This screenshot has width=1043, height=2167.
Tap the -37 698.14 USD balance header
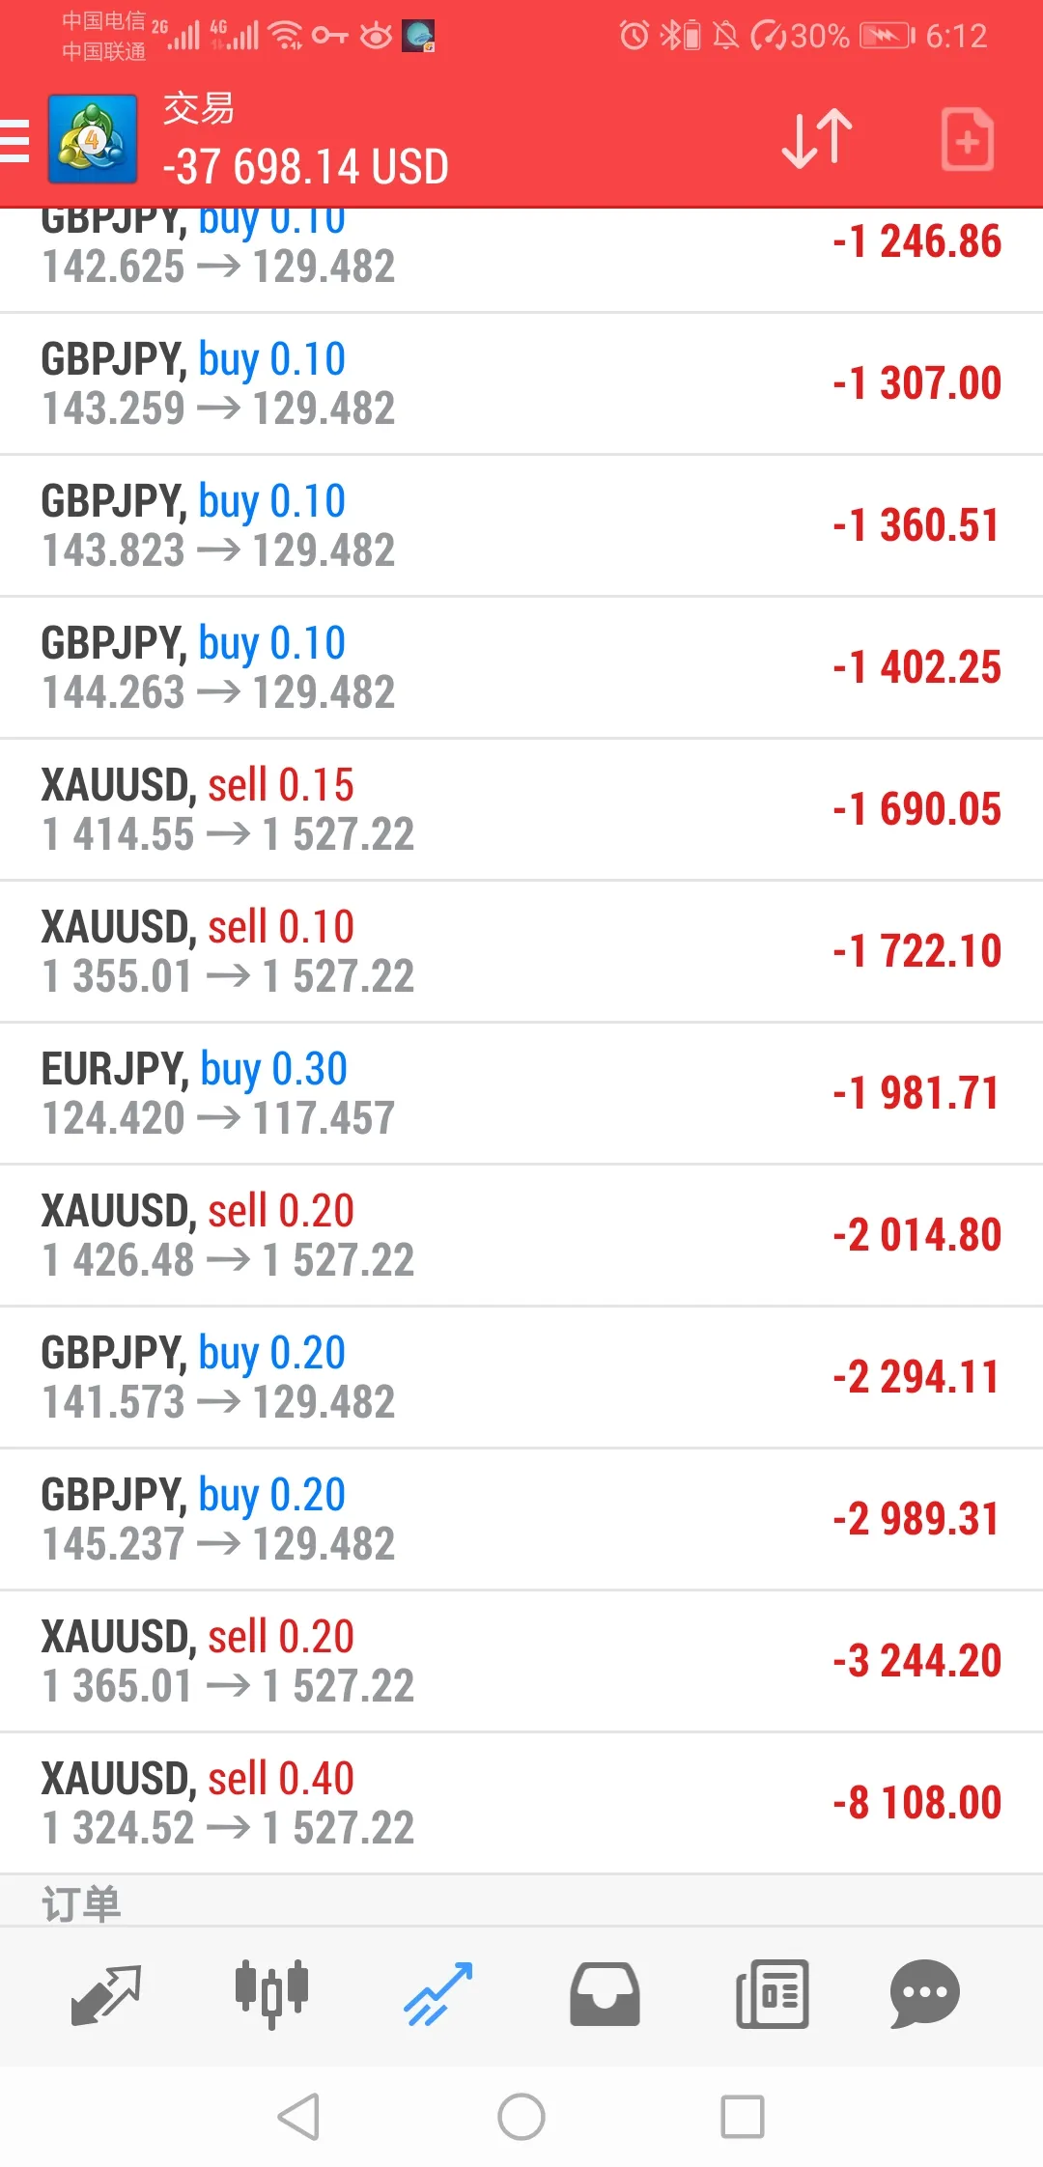305,166
